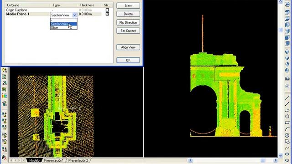Click the last-tab navigation arrow
This screenshot has width=292, height=164.
[23, 160]
